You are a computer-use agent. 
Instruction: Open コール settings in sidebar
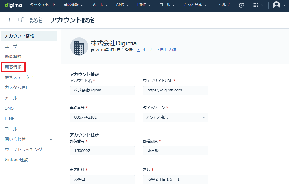click(x=11, y=129)
